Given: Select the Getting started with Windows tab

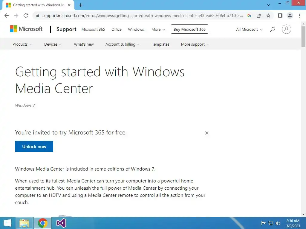Looking at the screenshot, I should (x=38, y=5).
